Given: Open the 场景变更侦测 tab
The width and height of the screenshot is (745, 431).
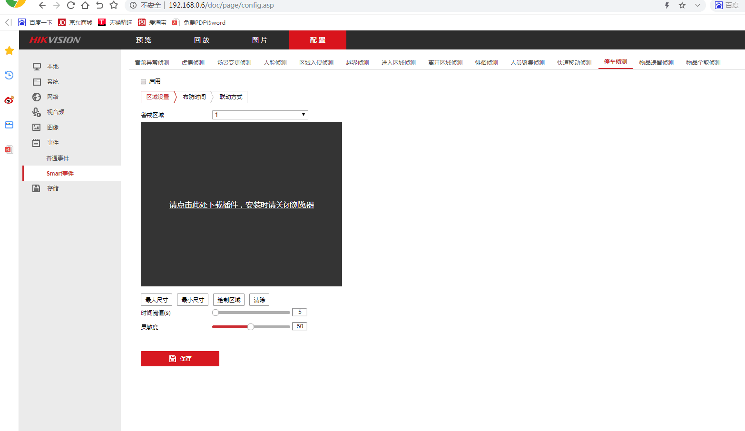Looking at the screenshot, I should pos(235,63).
